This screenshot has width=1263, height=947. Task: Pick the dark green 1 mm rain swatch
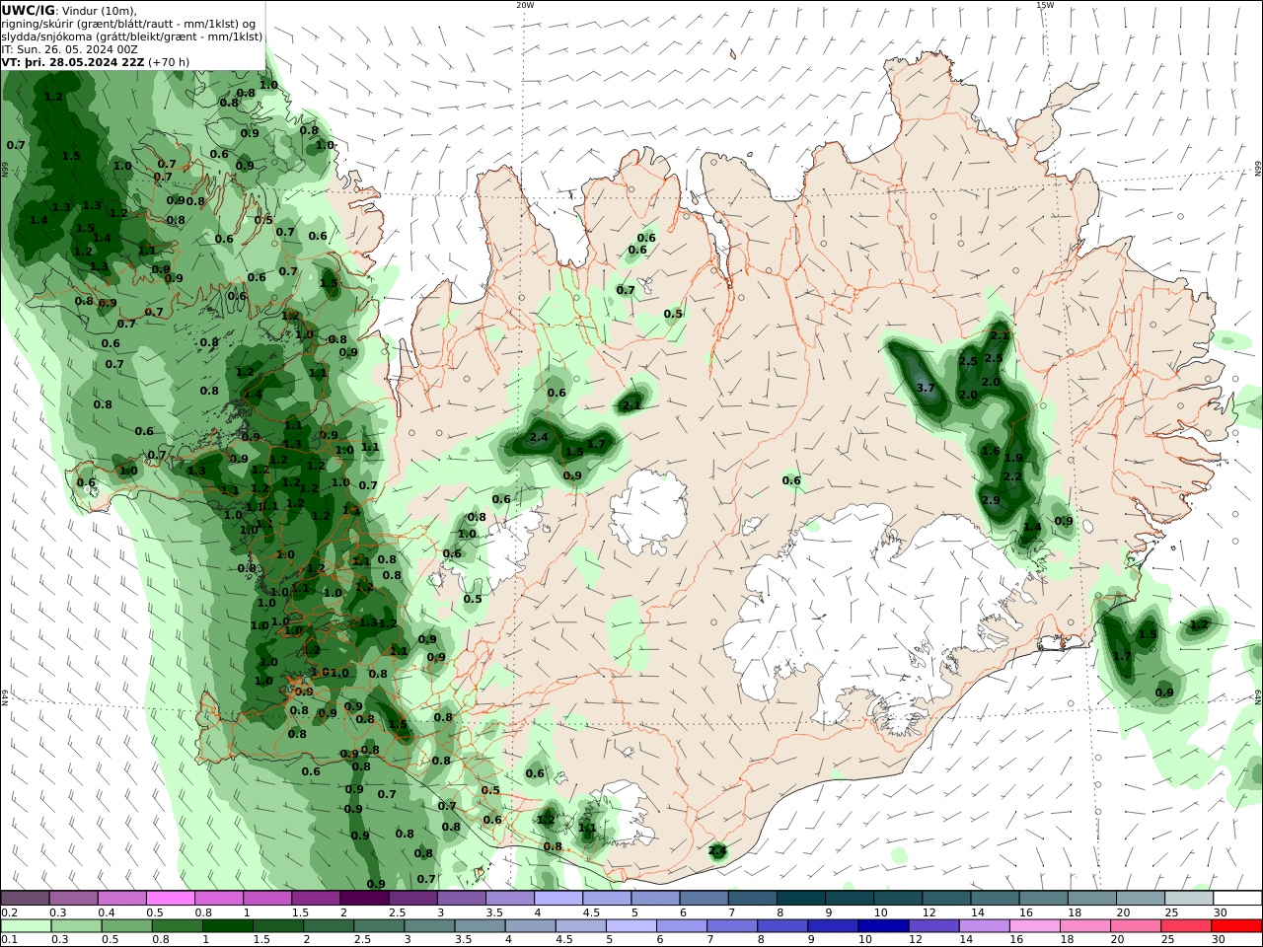(229, 925)
